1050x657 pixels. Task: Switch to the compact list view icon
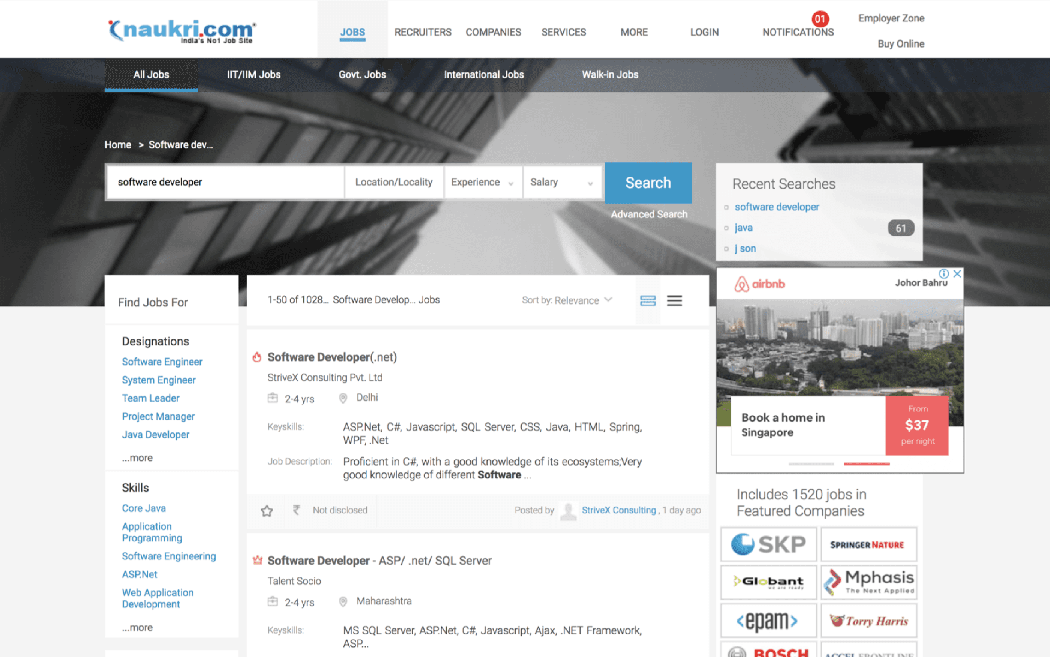(674, 300)
